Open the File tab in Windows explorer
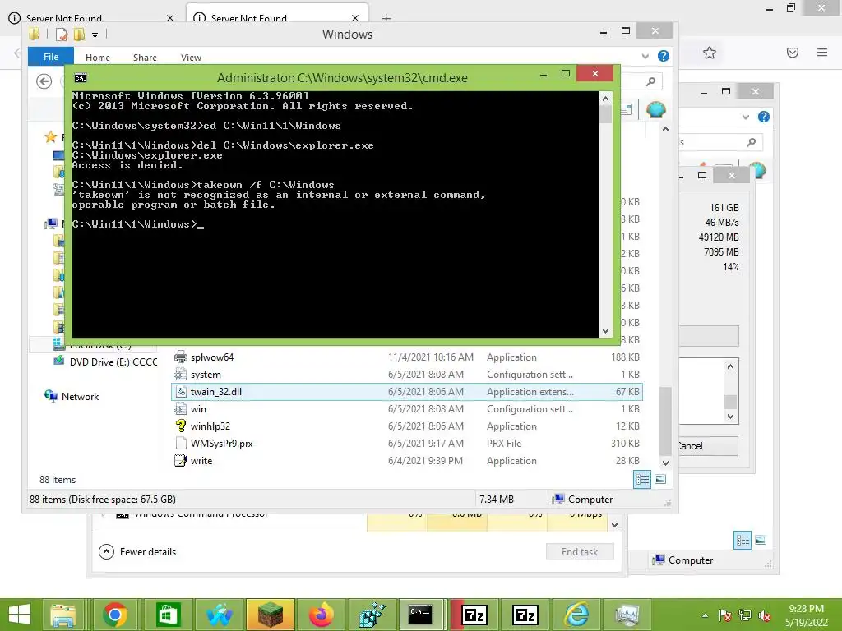842x631 pixels. point(51,57)
